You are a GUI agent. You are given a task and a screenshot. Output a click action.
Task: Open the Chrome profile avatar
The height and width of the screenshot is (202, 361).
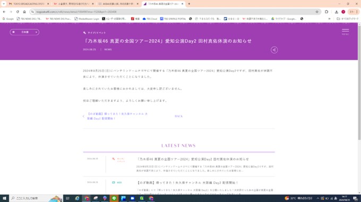pyautogui.click(x=343, y=12)
